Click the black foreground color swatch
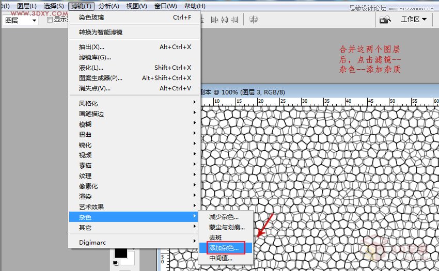 click(121, 253)
